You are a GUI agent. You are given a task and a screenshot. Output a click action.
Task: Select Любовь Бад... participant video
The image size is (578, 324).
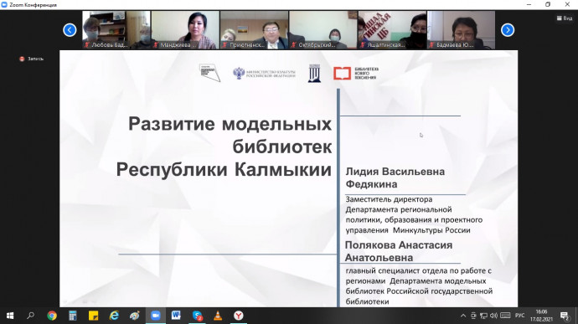click(116, 30)
